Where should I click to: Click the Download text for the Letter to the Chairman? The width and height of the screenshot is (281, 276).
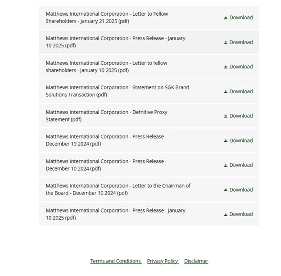(241, 190)
